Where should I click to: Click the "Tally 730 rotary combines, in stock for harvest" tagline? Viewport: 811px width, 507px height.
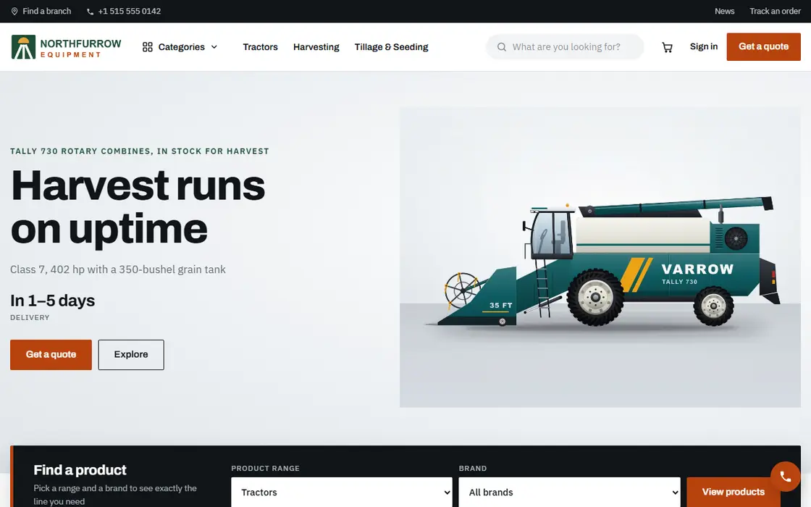pyautogui.click(x=140, y=151)
